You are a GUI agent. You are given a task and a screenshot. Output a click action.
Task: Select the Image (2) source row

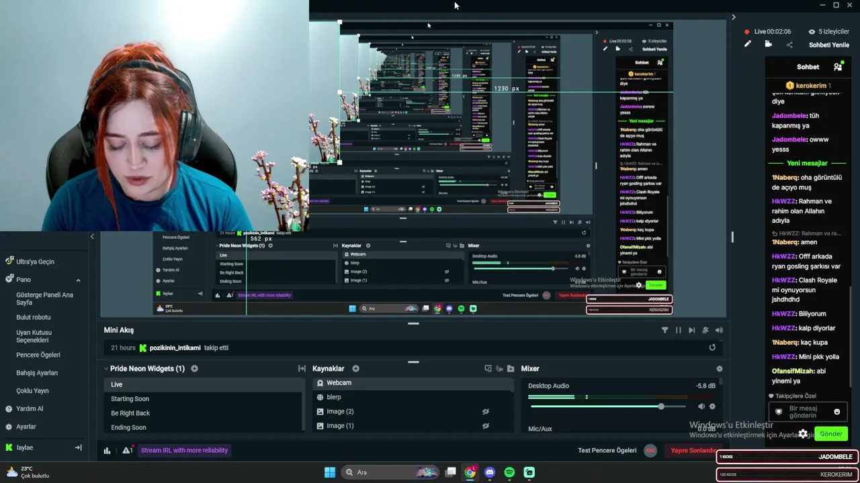tap(412, 411)
